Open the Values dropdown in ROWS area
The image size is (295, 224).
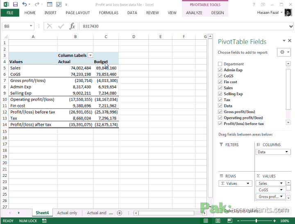248,183
